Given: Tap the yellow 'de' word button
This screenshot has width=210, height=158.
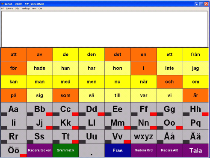Looking at the screenshot, I should tap(65, 55).
